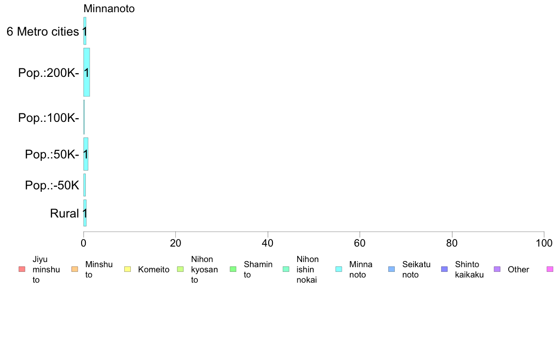Screen dimensions: 557x345
Task: Click the Shinto kaikaku legend swatch
Action: pos(444,270)
